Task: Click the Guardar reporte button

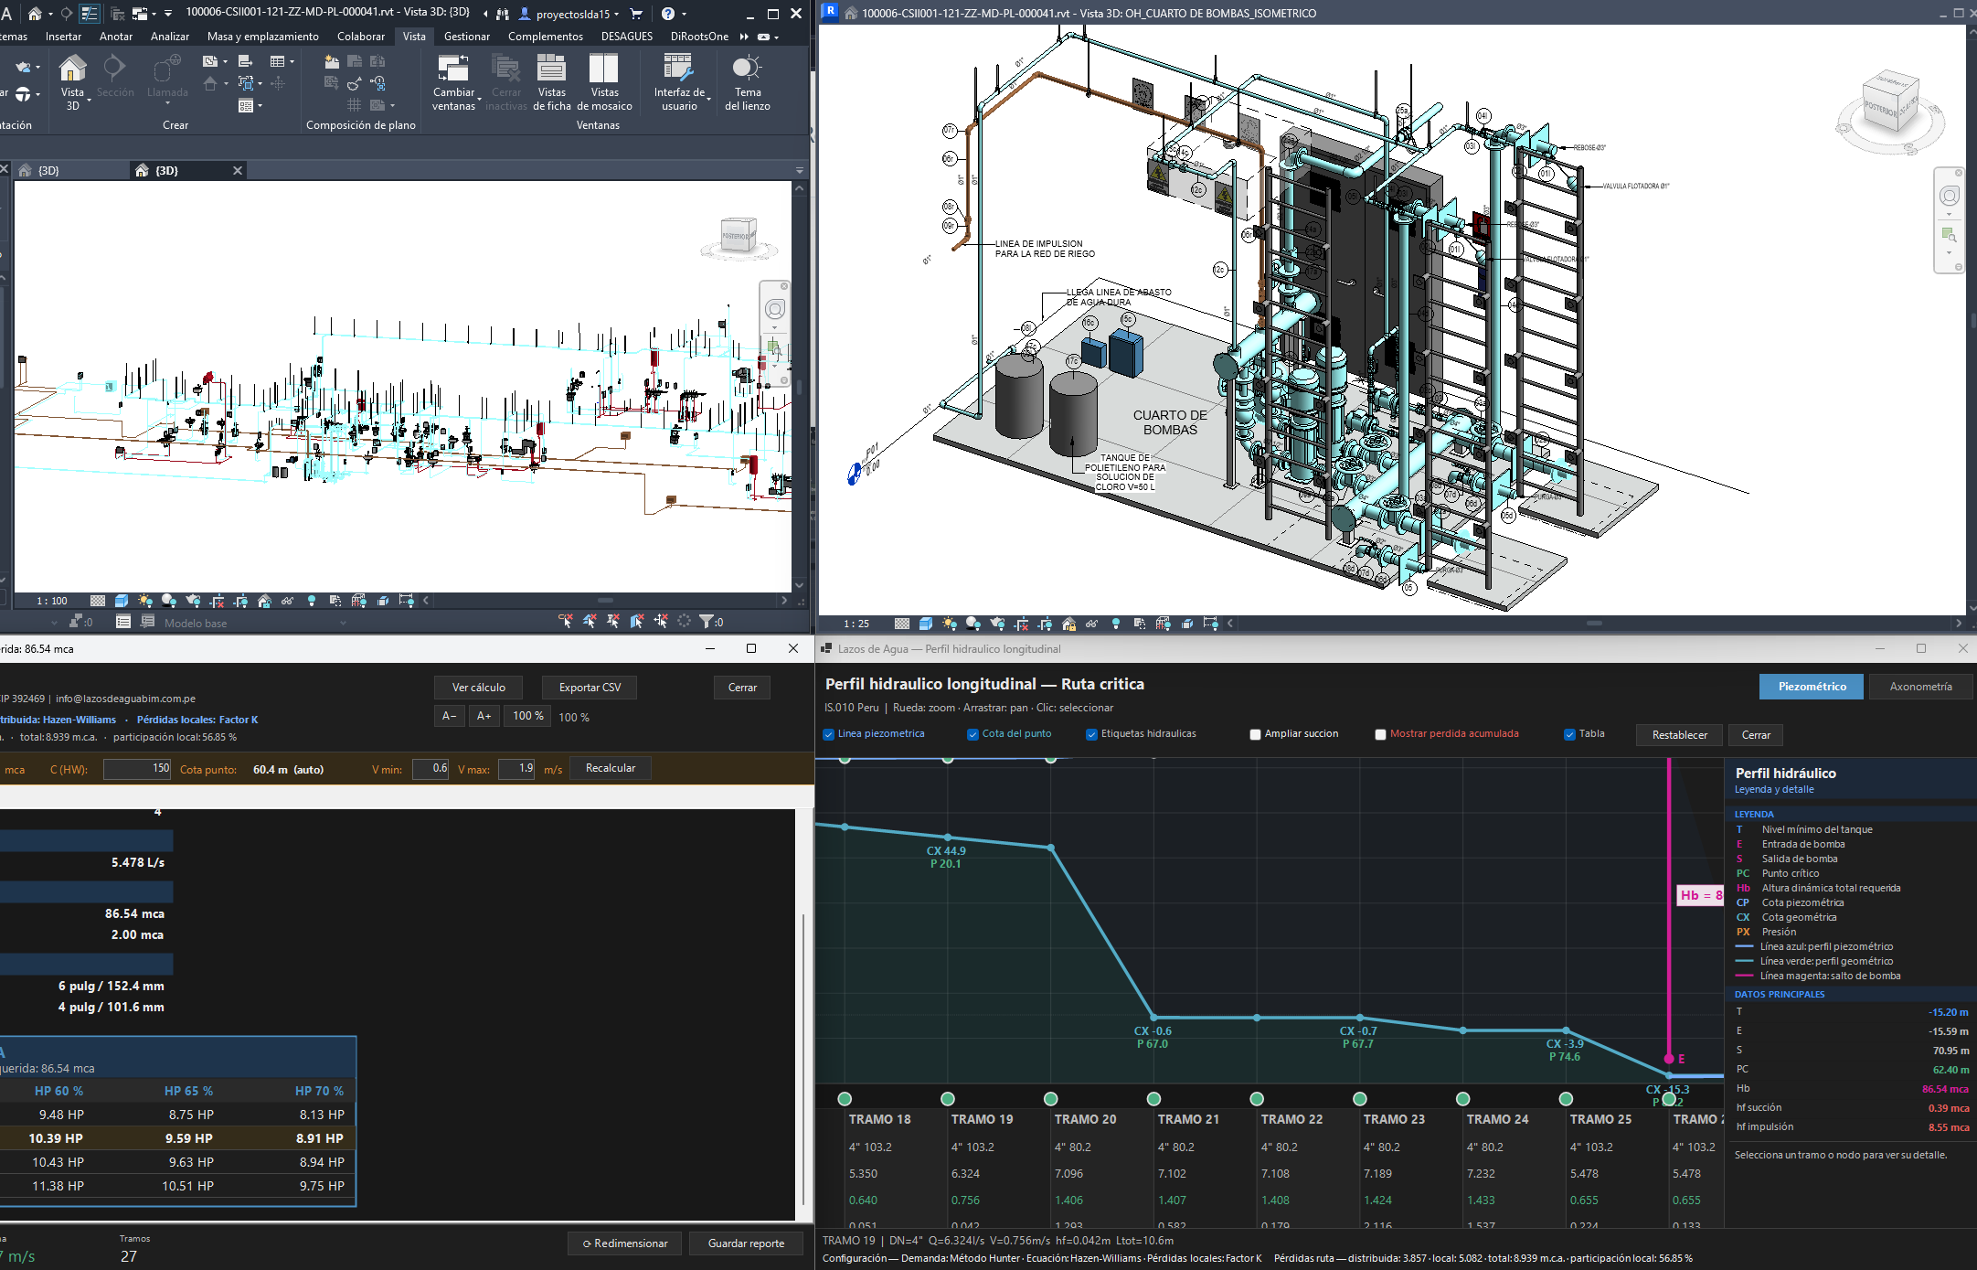Action: (746, 1243)
